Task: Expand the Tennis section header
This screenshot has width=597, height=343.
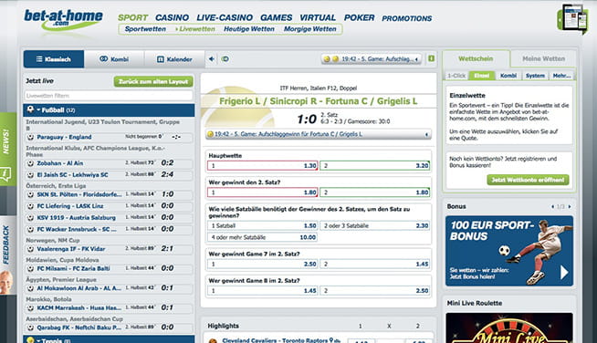Action: pos(109,339)
